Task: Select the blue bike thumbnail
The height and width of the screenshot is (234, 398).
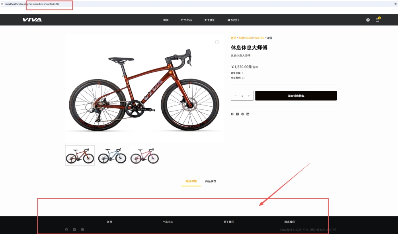Action: point(112,156)
